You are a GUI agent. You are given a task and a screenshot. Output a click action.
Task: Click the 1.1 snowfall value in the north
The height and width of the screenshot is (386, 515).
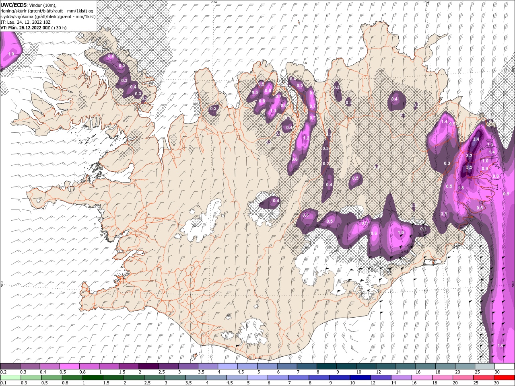[273, 111]
